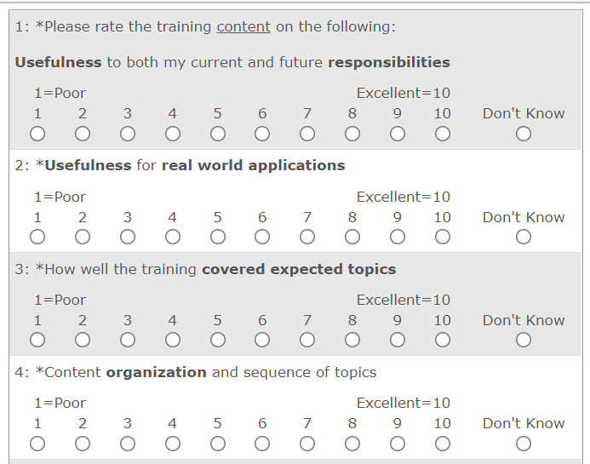
Task: Select 2 for covered expected topics
Action: tap(83, 340)
